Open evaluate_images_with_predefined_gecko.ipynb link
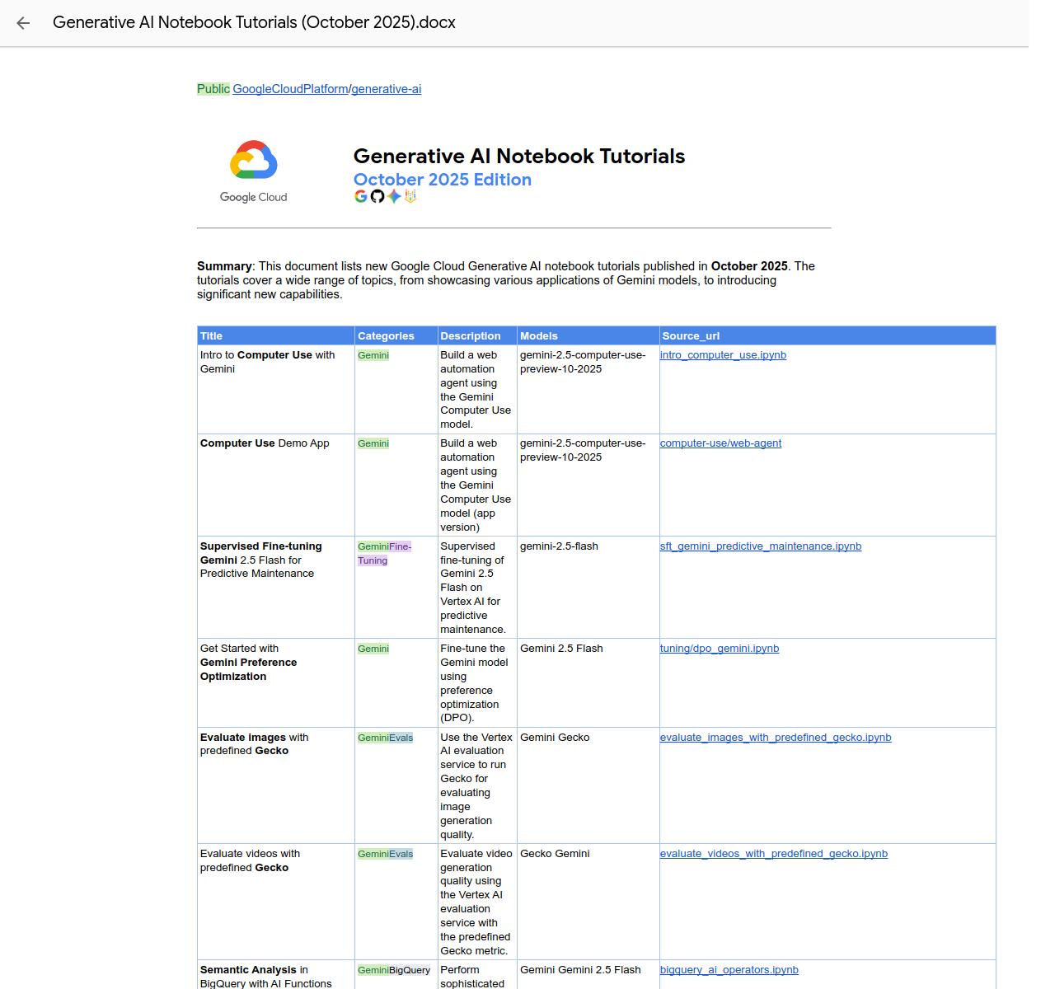This screenshot has width=1055, height=989. click(x=775, y=738)
